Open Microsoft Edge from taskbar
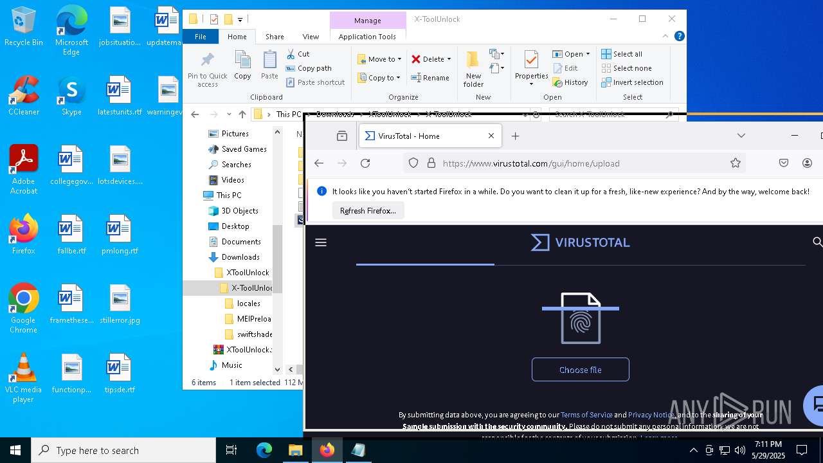 pyautogui.click(x=264, y=450)
